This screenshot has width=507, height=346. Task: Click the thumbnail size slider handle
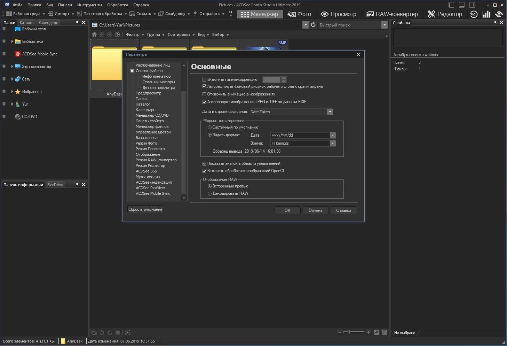(349, 332)
